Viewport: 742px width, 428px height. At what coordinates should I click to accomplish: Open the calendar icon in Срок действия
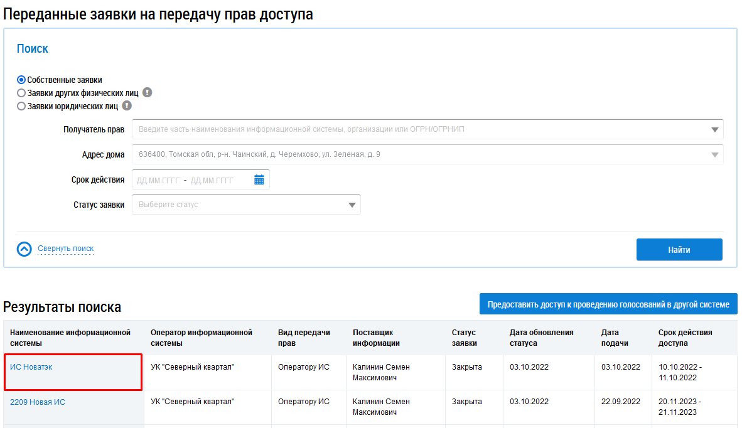259,180
